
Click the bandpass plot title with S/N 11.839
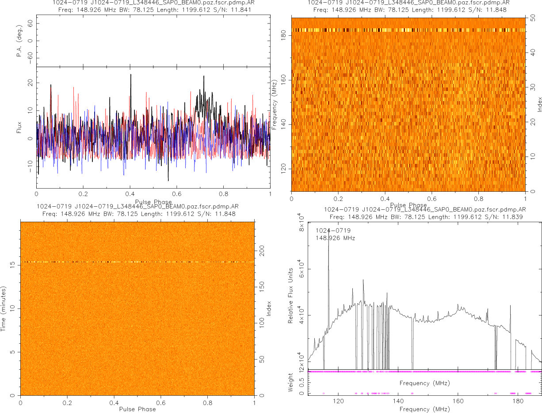click(x=424, y=213)
